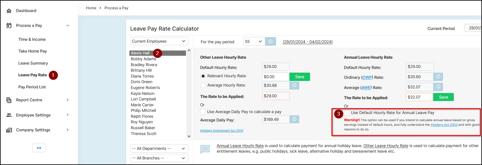The width and height of the screenshot is (482, 165).
Task: Collapse the Process a Pay chevron
Action: [68, 26]
